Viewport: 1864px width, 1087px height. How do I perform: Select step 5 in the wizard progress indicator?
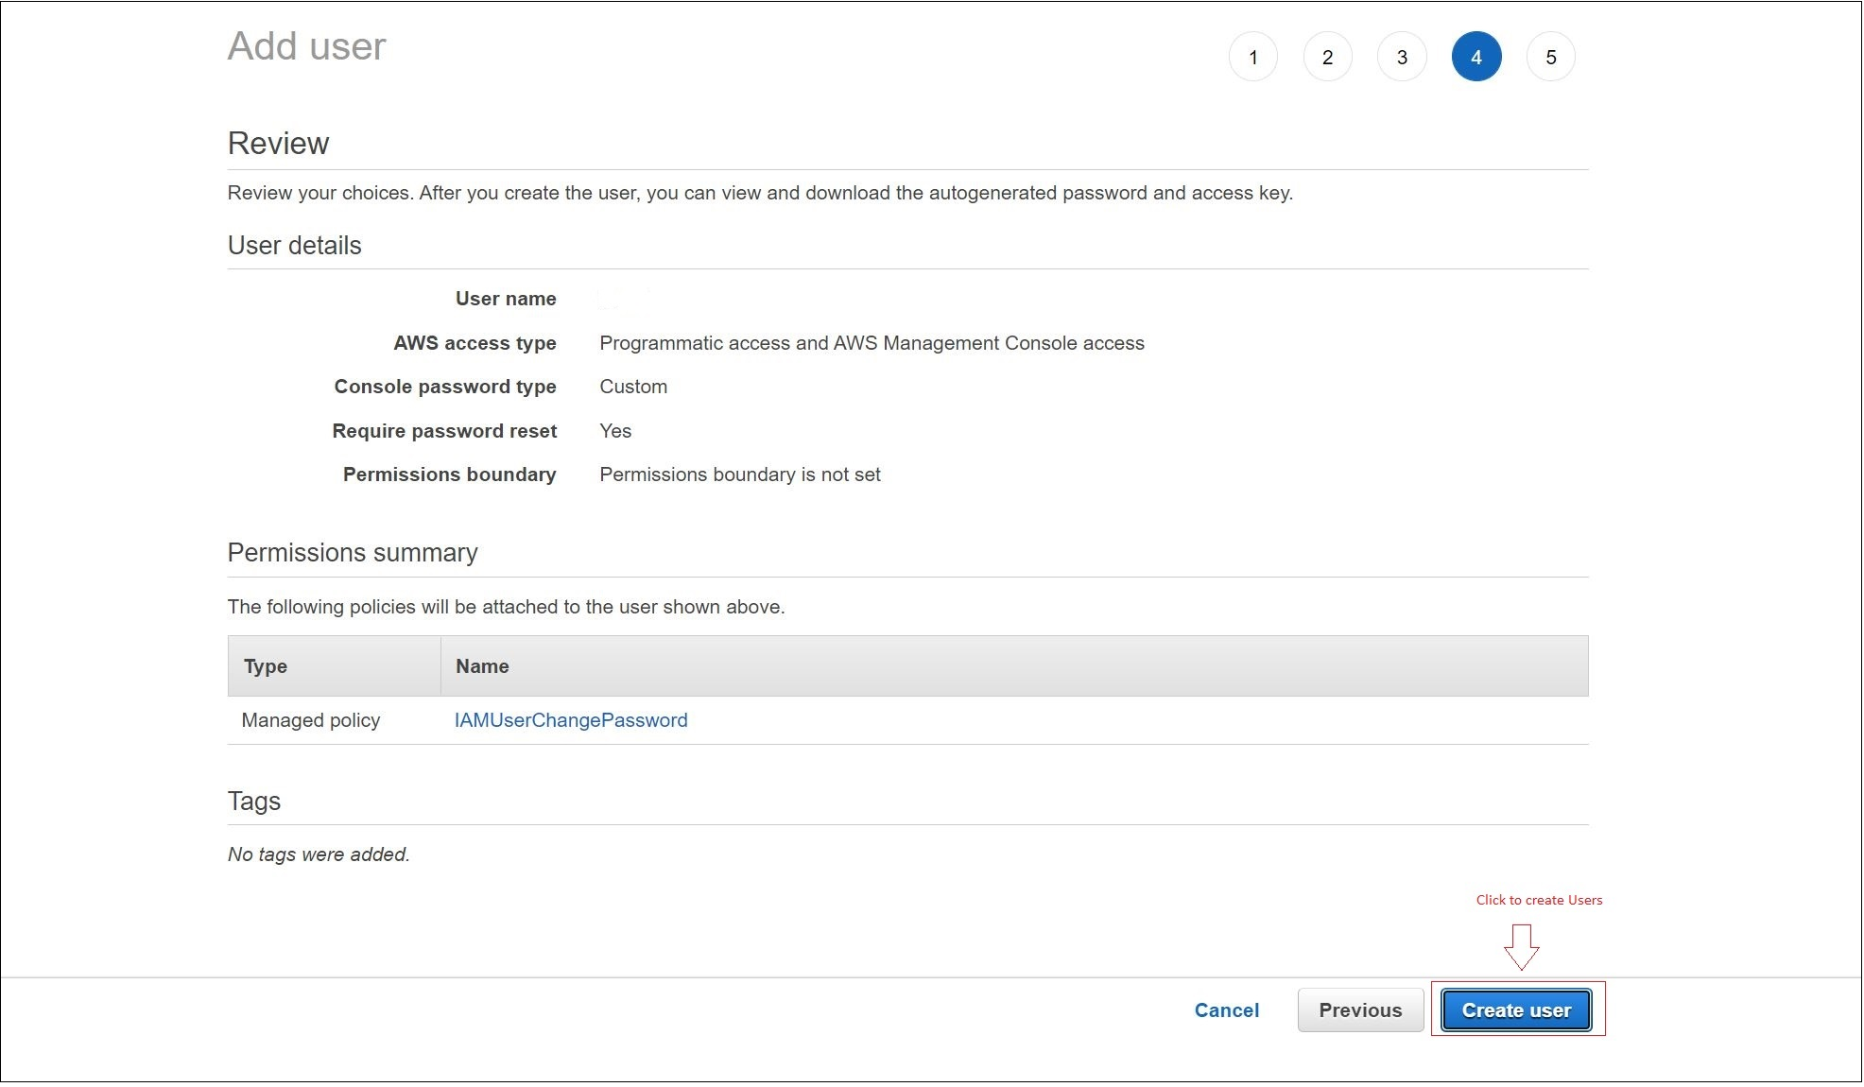[x=1551, y=56]
